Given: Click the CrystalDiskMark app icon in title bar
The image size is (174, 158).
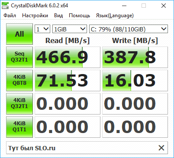Looking at the screenshot, I should pyautogui.click(x=5, y=6).
